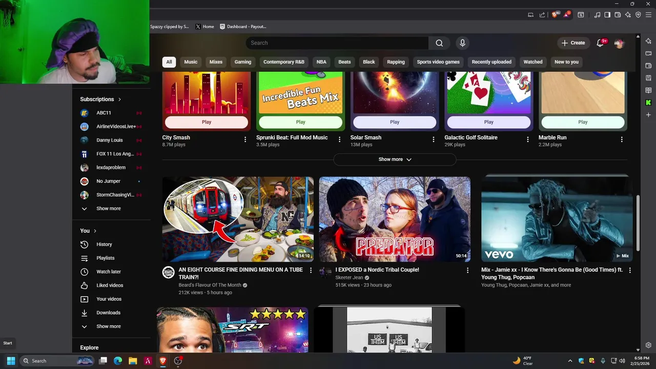Click green Kick icon in Brave sidebar

648,102
